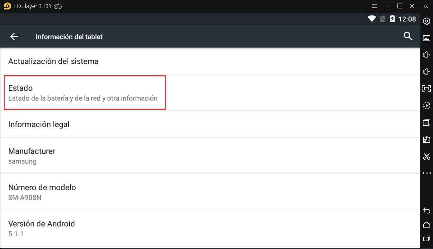Increase volume with sidebar speaker plus
433x249 pixels.
(x=426, y=55)
